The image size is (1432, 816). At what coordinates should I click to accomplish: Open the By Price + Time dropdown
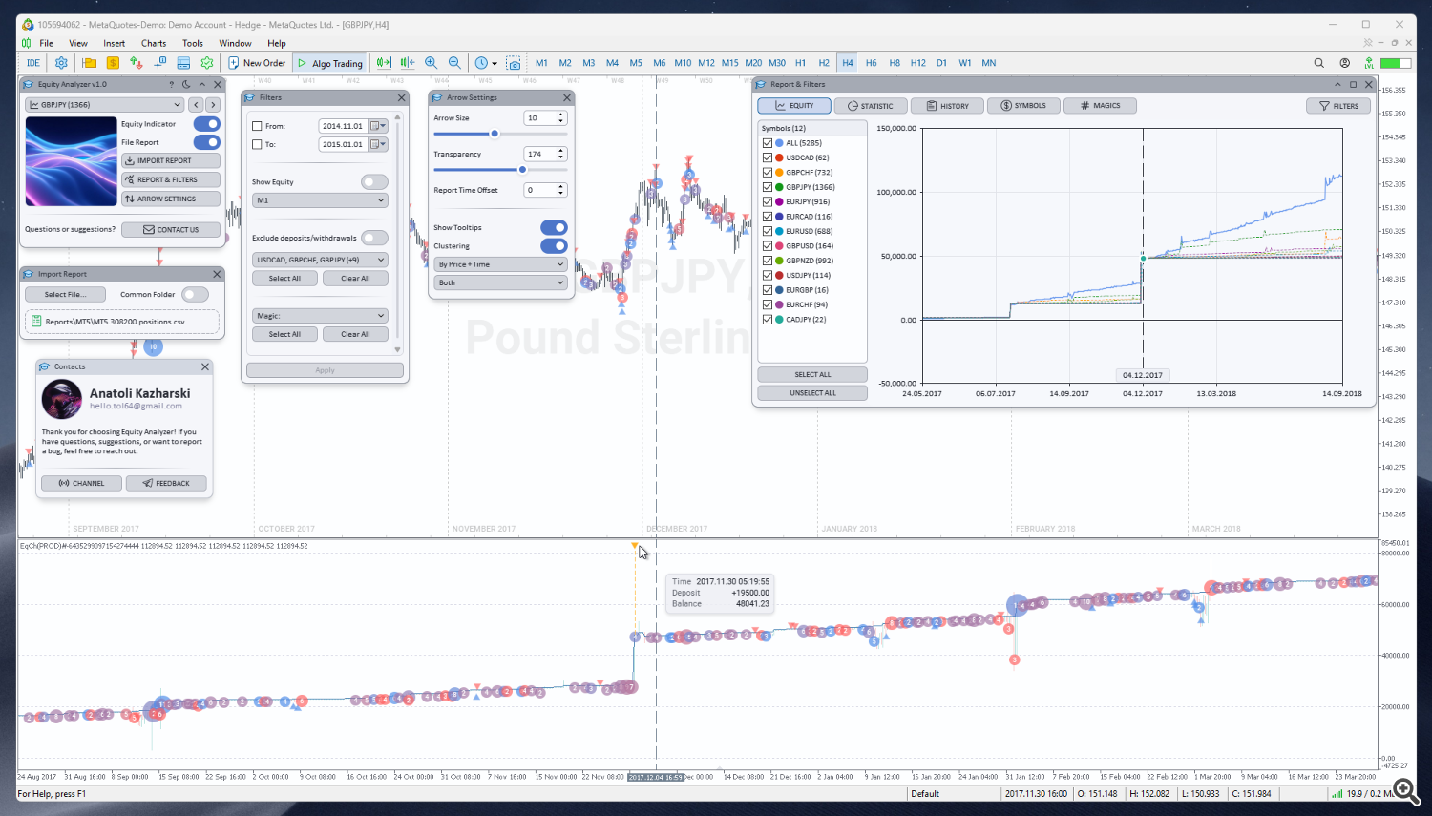coord(500,264)
